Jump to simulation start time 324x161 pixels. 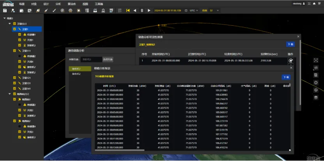(x=128, y=11)
